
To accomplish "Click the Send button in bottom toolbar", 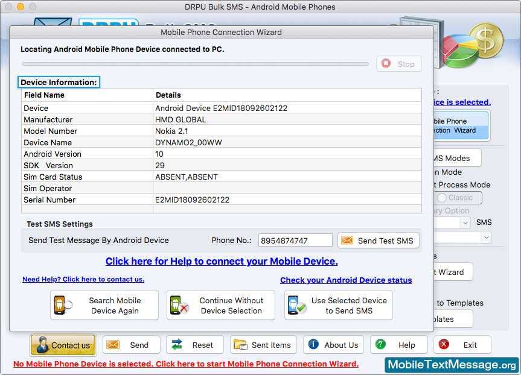I will [131, 345].
